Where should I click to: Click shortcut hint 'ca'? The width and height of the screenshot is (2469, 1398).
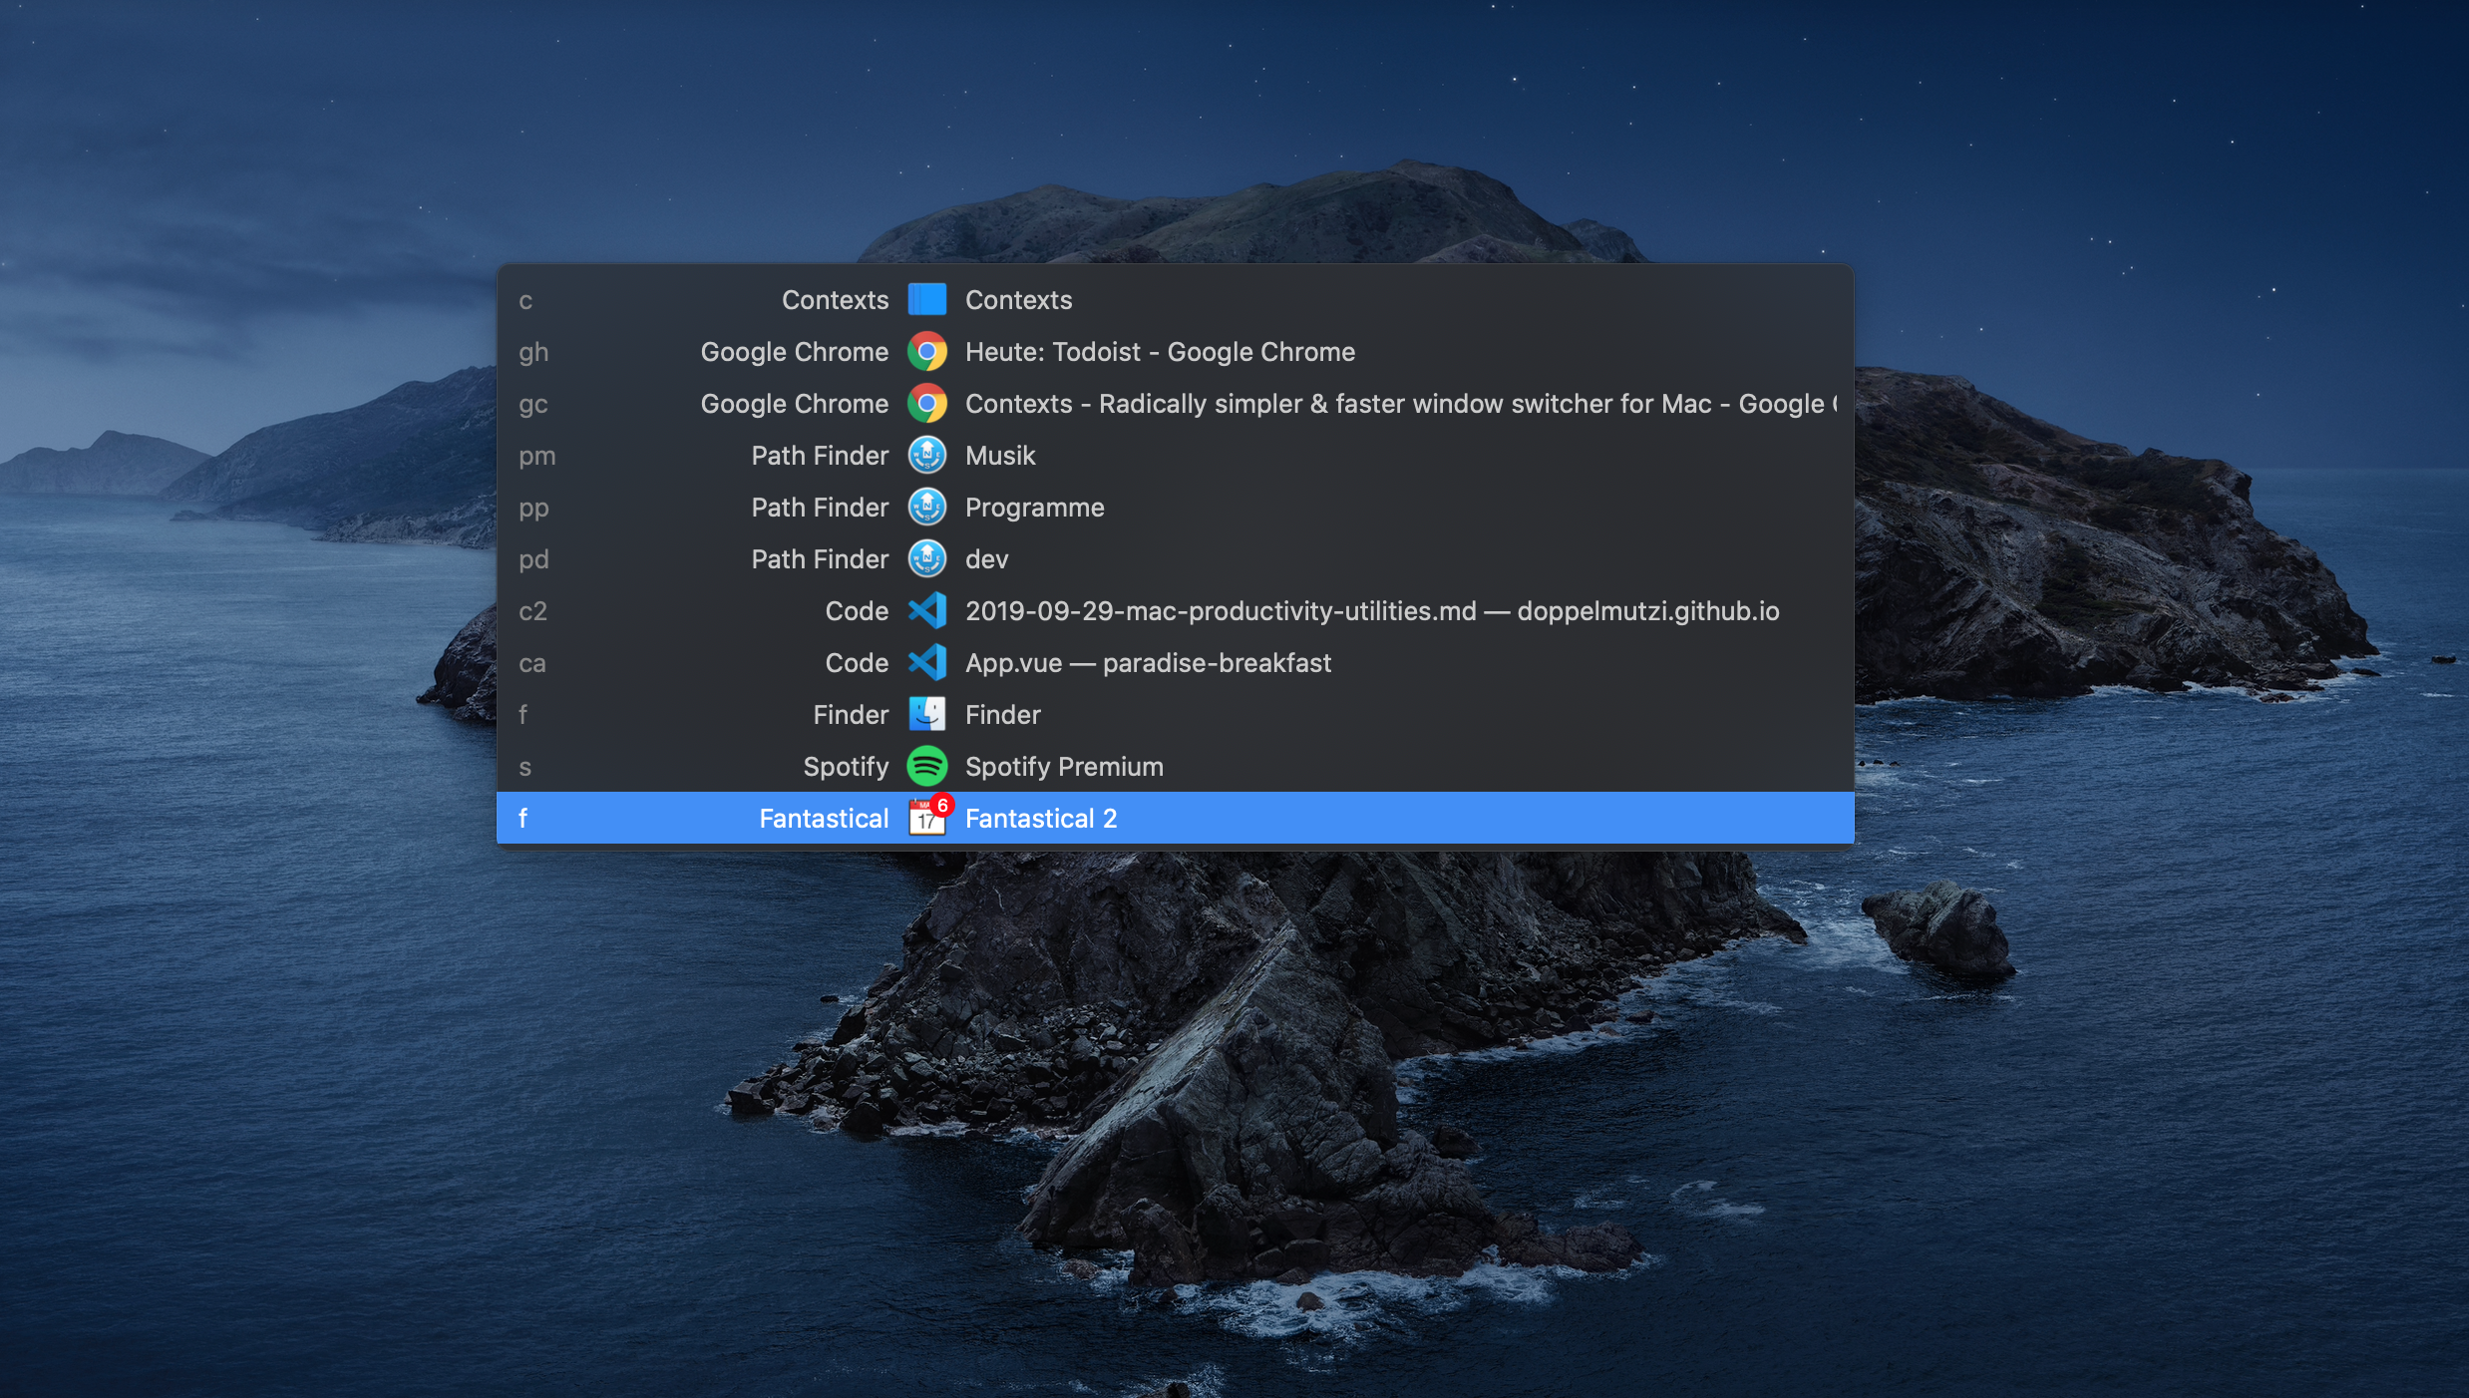(x=531, y=664)
